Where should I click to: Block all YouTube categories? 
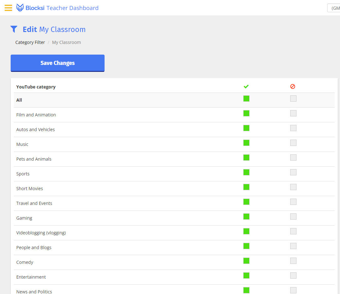[293, 99]
